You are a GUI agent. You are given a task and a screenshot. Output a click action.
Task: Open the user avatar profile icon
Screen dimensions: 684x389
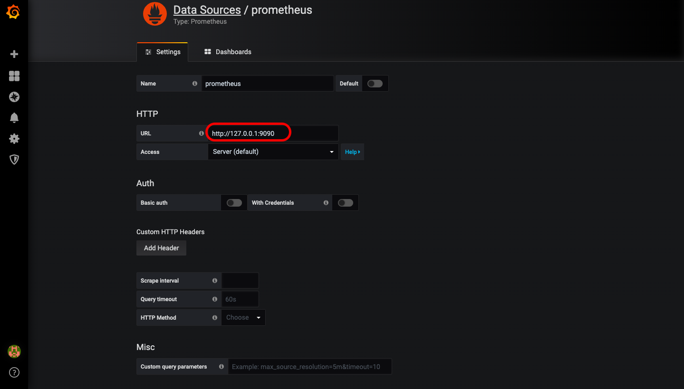point(14,351)
